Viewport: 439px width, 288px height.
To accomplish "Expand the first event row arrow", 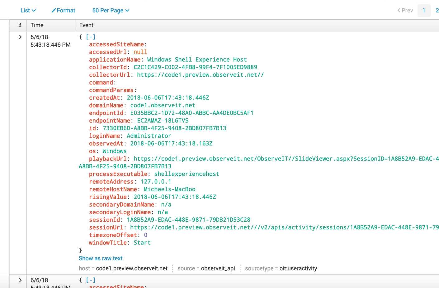I will coord(20,37).
